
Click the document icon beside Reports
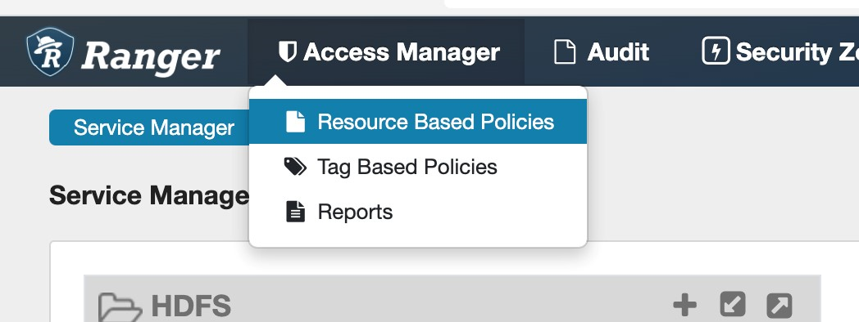pos(295,212)
